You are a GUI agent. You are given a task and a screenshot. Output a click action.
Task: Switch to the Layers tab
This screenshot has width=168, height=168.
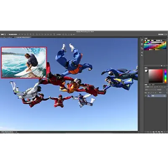click(x=146, y=85)
